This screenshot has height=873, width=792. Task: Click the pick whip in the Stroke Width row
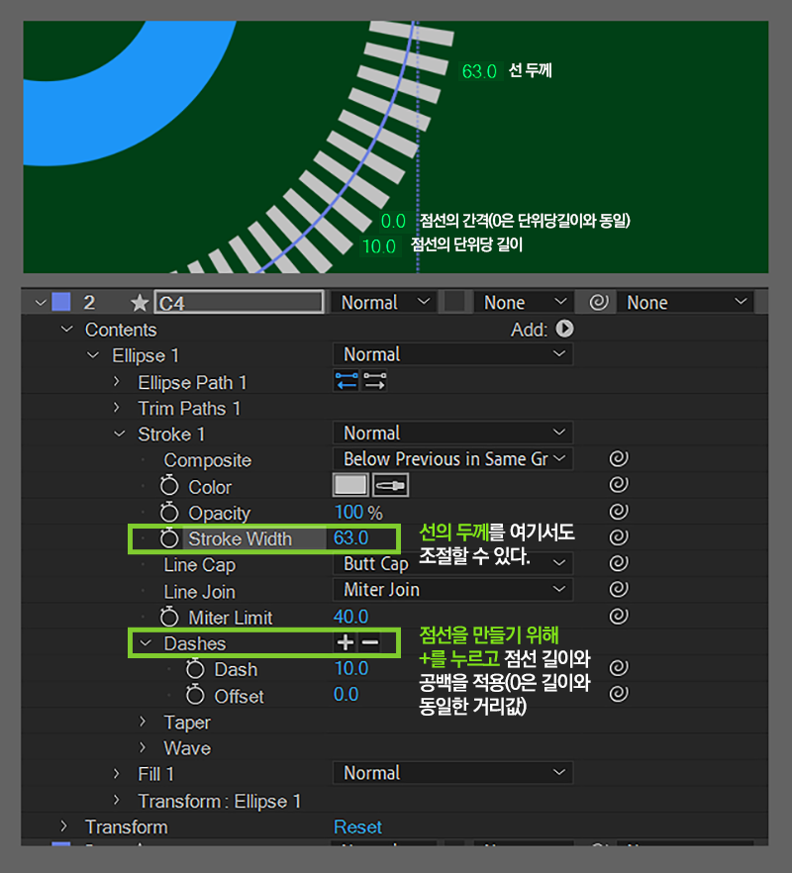tap(618, 537)
